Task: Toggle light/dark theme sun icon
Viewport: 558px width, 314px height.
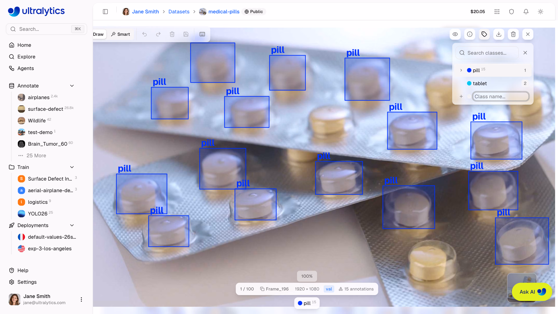Action: 541,12
